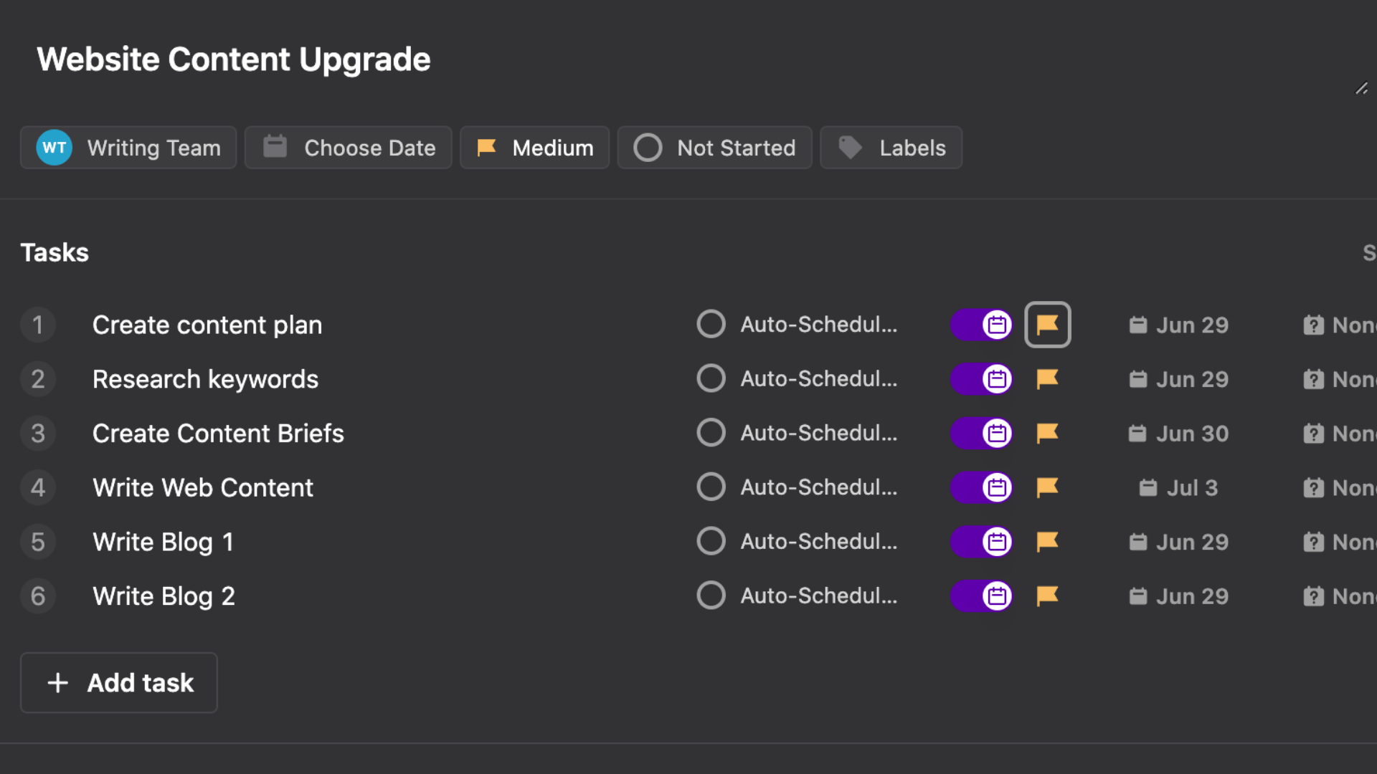Click the WT Writing Team avatar

pos(55,148)
